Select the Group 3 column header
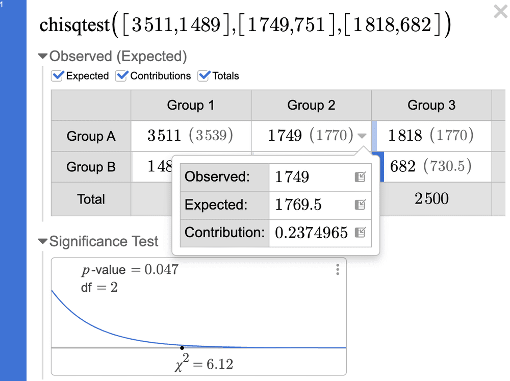This screenshot has width=510, height=381. pyautogui.click(x=431, y=105)
